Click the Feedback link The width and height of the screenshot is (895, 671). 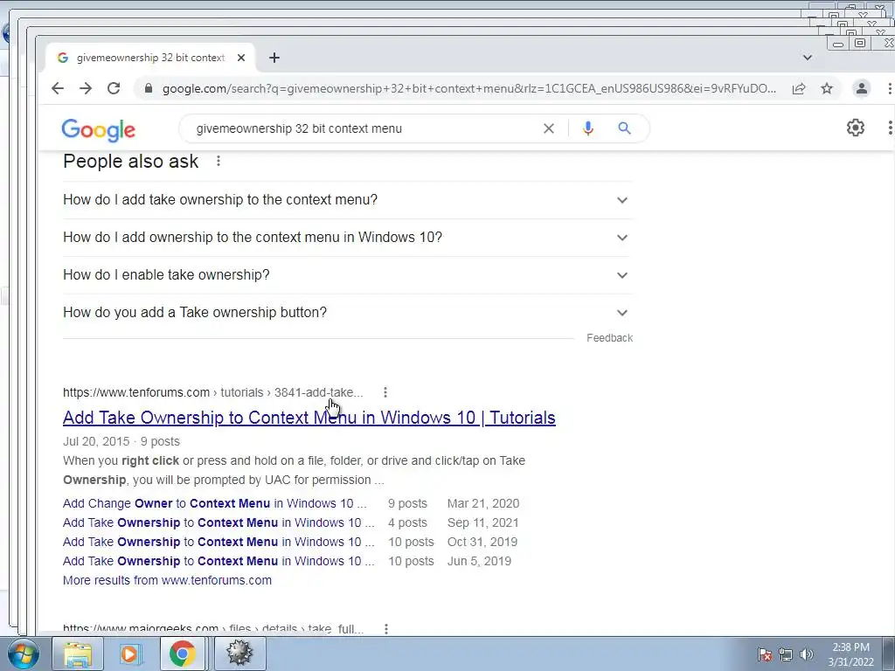609,338
